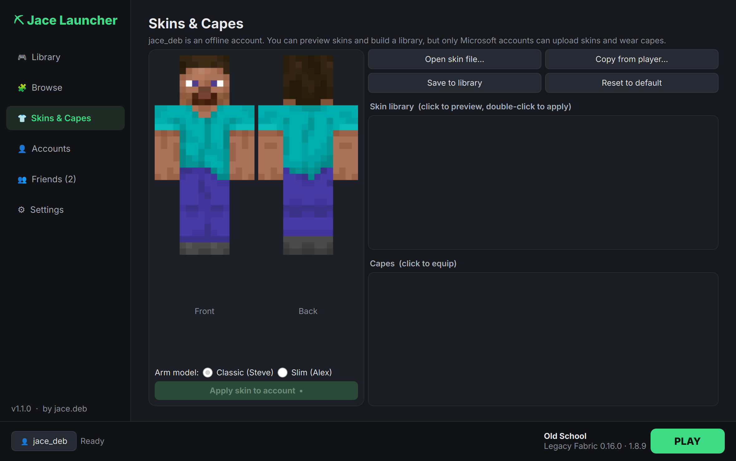Click the user icon beside jace_deb

tap(25, 441)
